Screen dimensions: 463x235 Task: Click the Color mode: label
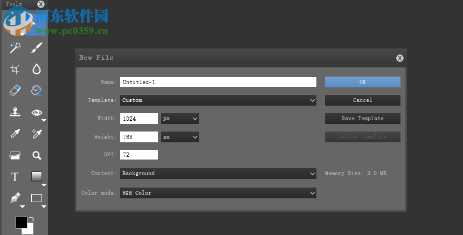(99, 193)
